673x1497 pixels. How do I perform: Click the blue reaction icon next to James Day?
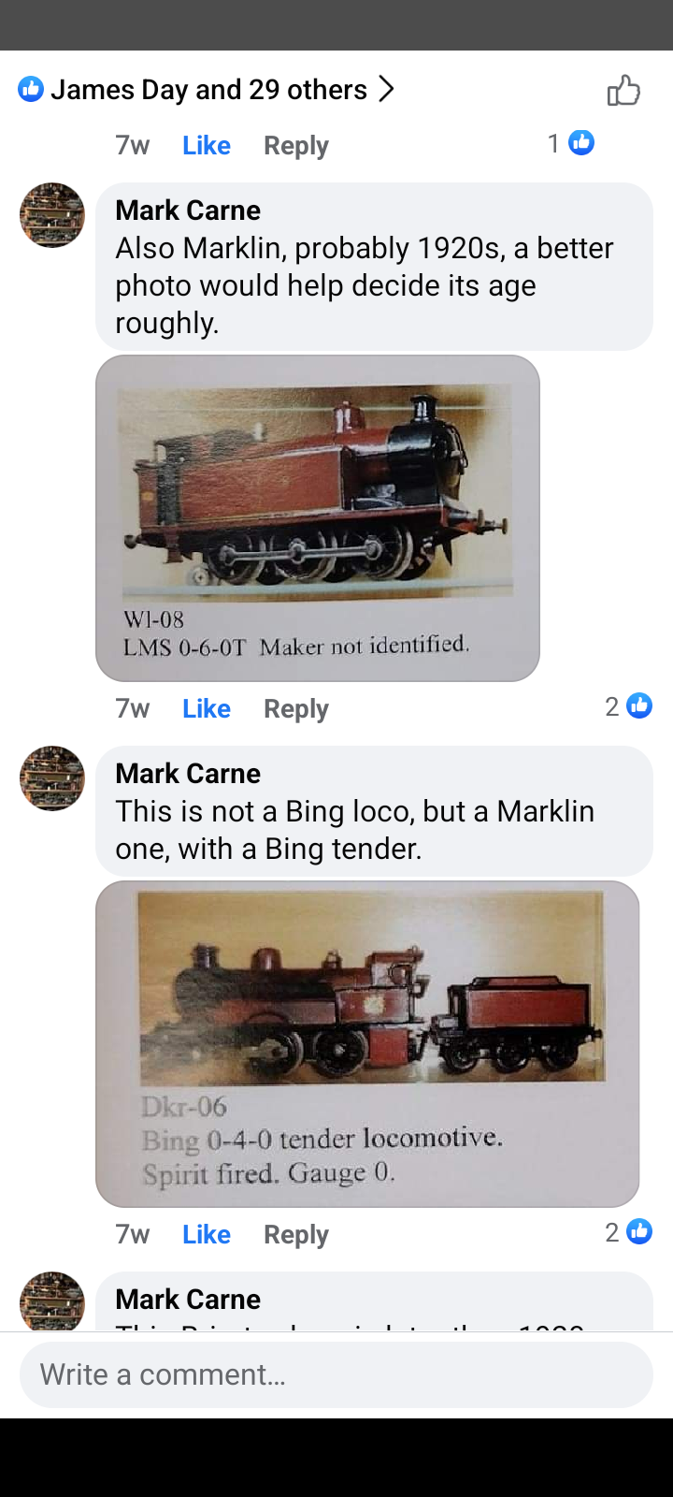coord(31,89)
